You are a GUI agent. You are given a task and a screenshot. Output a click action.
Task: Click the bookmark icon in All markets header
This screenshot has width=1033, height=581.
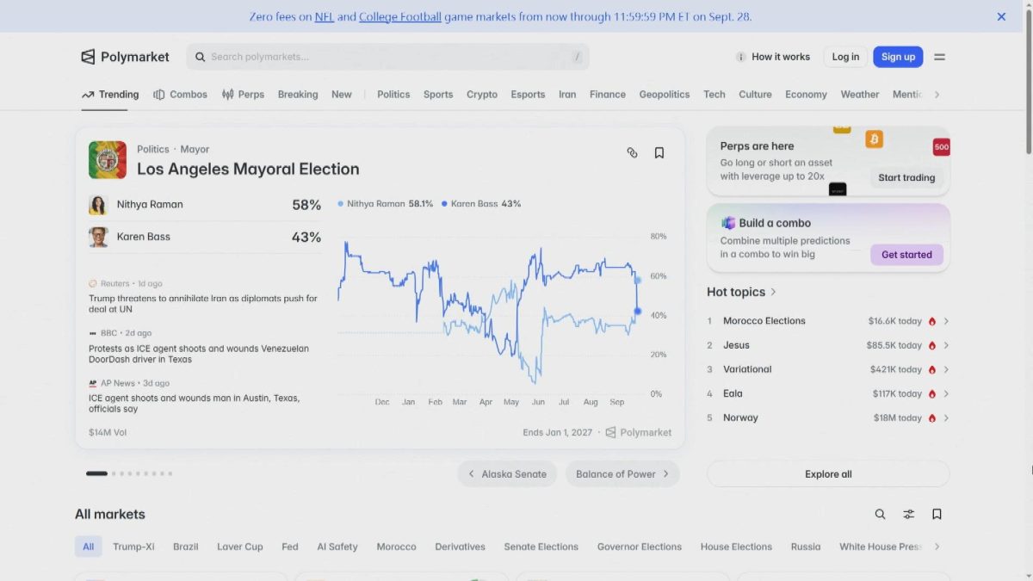tap(937, 514)
